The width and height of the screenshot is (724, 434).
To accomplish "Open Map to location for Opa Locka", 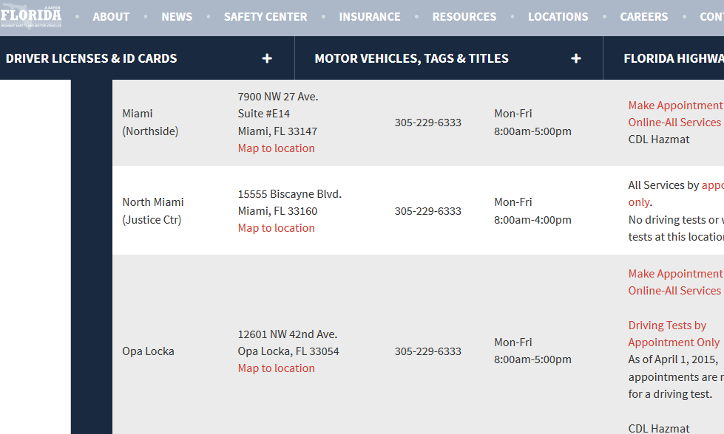I will [276, 368].
